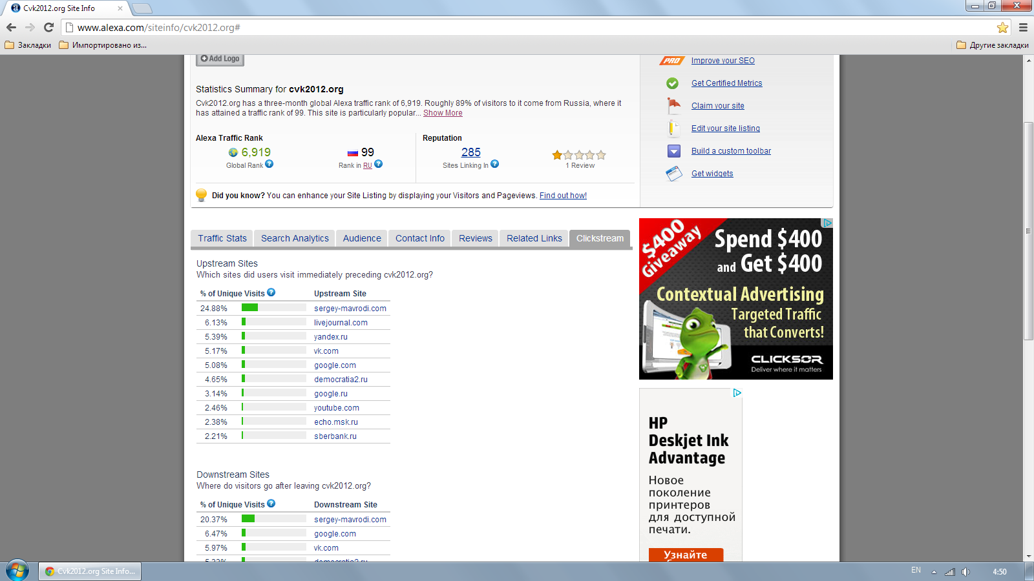
Task: Reload the page with the refresh icon
Action: click(48, 27)
